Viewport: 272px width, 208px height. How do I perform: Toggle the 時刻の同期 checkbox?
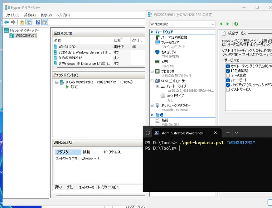pos(228,71)
